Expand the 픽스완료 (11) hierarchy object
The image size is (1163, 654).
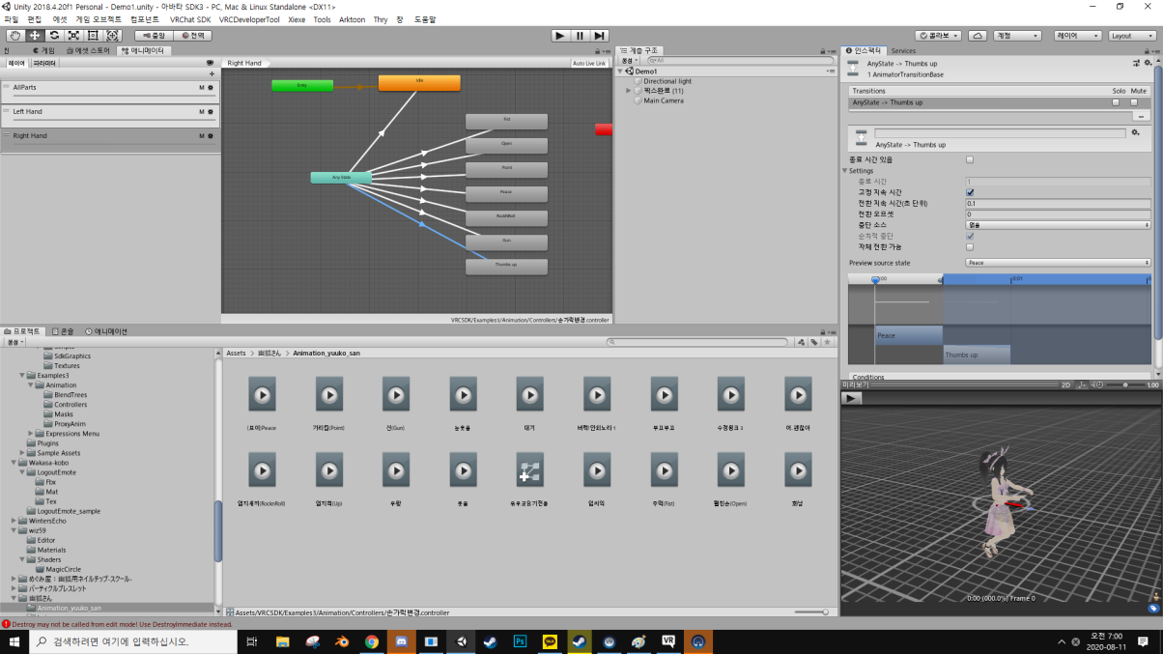point(629,91)
